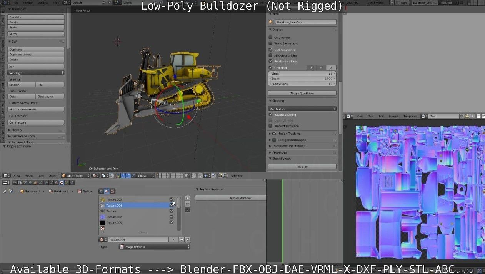Click the OpenGL render image camera icon
Screen dimensions: 485x274
point(220,175)
